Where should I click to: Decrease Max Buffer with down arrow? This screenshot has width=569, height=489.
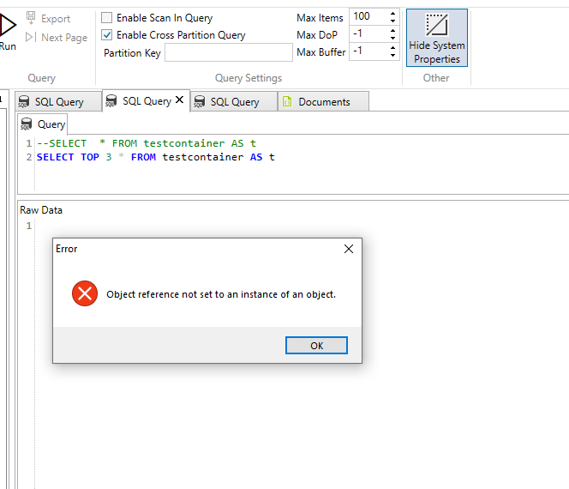[x=392, y=55]
